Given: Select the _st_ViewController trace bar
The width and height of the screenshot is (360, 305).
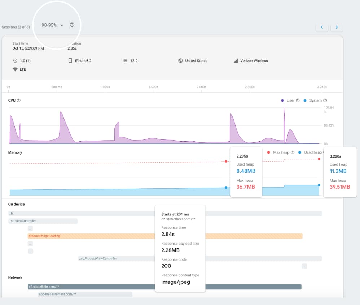Looking at the screenshot, I should click(43, 221).
